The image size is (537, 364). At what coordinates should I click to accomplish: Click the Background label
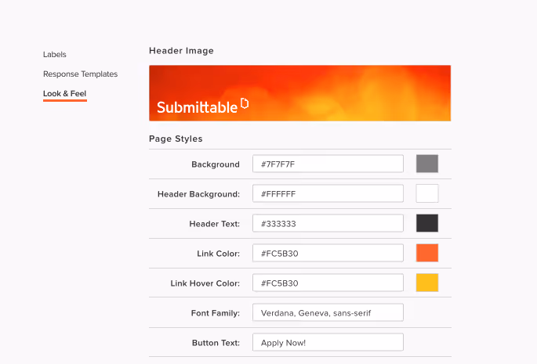216,164
